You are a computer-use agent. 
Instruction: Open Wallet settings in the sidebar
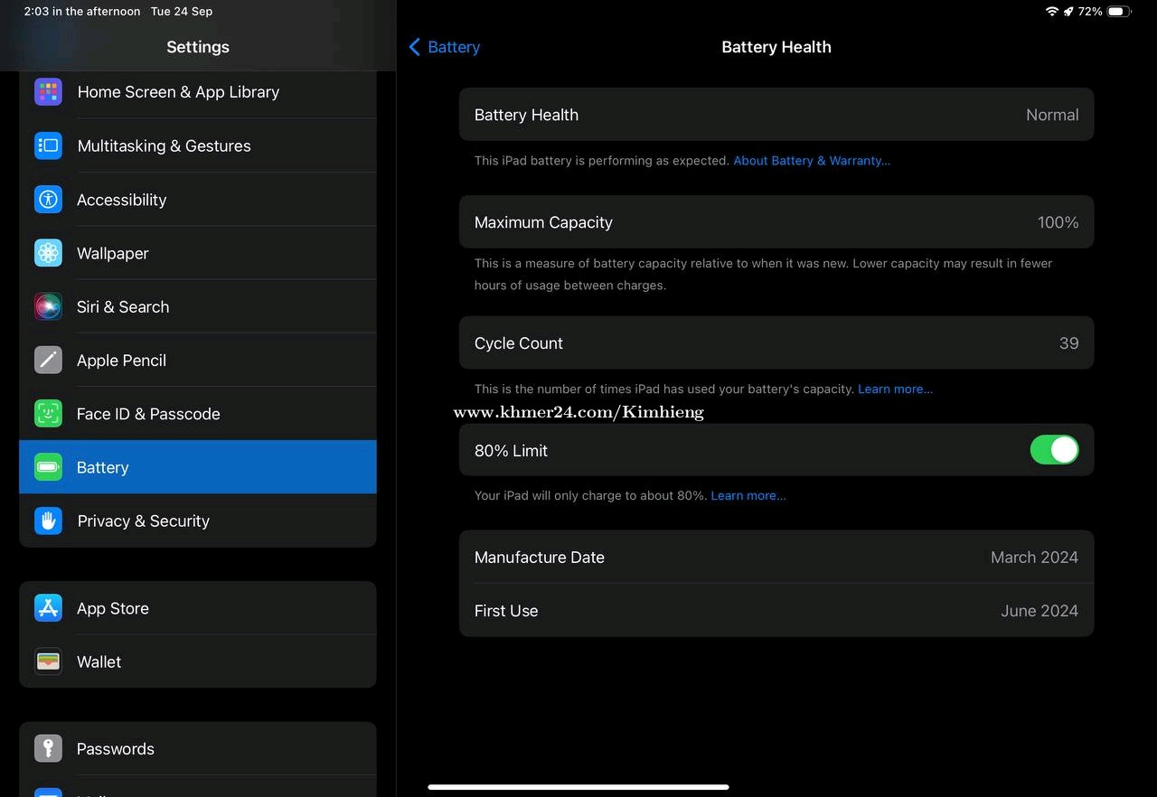197,661
